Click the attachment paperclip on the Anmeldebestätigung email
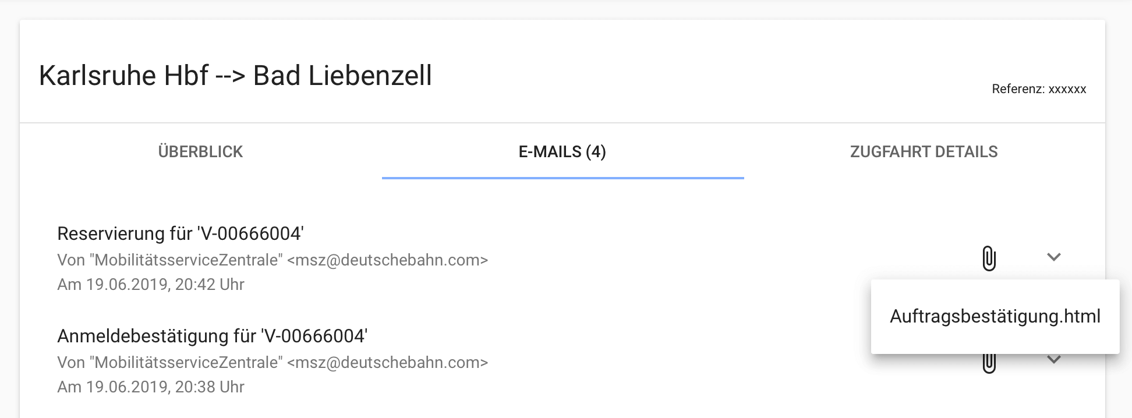This screenshot has width=1132, height=418. [x=989, y=363]
